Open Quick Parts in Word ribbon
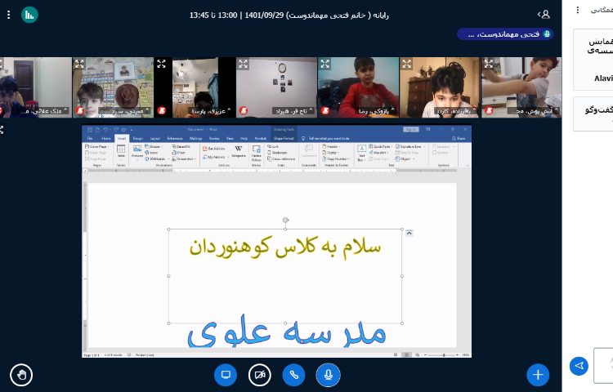 (380, 146)
